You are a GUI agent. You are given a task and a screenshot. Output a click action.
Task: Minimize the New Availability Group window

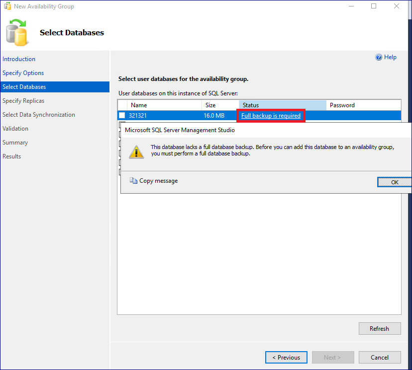pyautogui.click(x=351, y=6)
